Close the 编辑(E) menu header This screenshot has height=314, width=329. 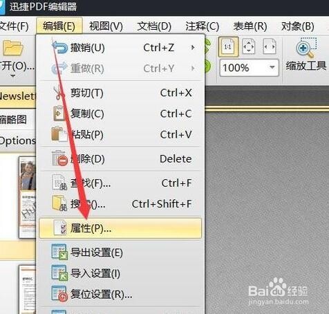[59, 26]
